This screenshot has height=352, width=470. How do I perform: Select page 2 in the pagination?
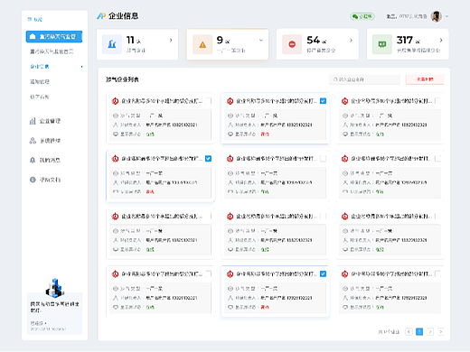[x=430, y=331]
